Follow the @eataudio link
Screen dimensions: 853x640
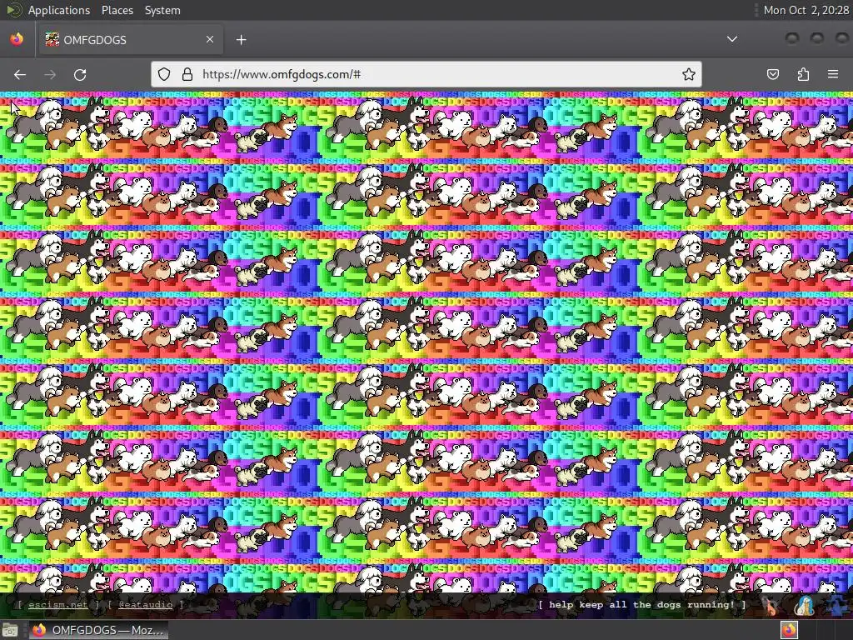[145, 605]
